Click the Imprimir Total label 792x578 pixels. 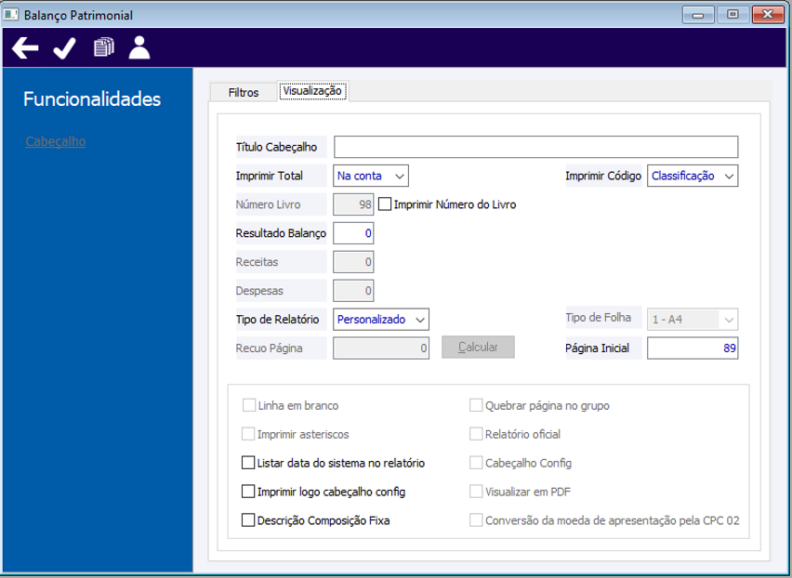point(270,176)
